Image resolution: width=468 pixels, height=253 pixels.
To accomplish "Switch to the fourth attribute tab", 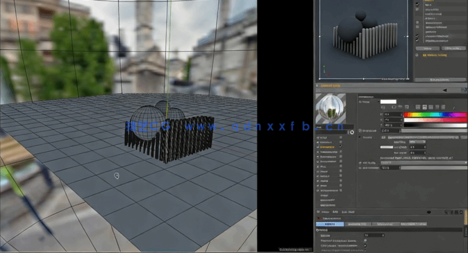I will click(414, 224).
